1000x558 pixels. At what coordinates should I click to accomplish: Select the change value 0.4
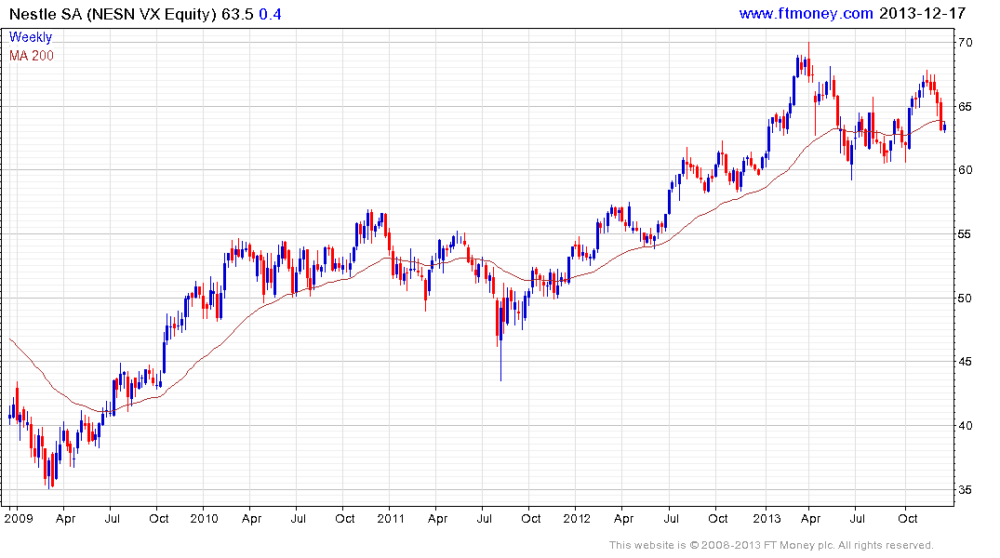270,14
